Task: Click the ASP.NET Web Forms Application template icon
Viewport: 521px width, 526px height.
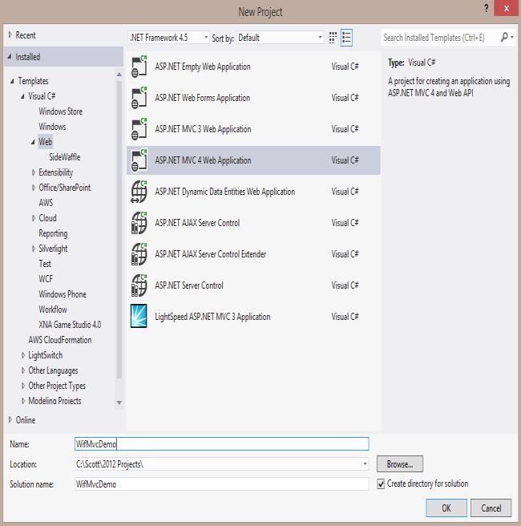Action: [139, 98]
